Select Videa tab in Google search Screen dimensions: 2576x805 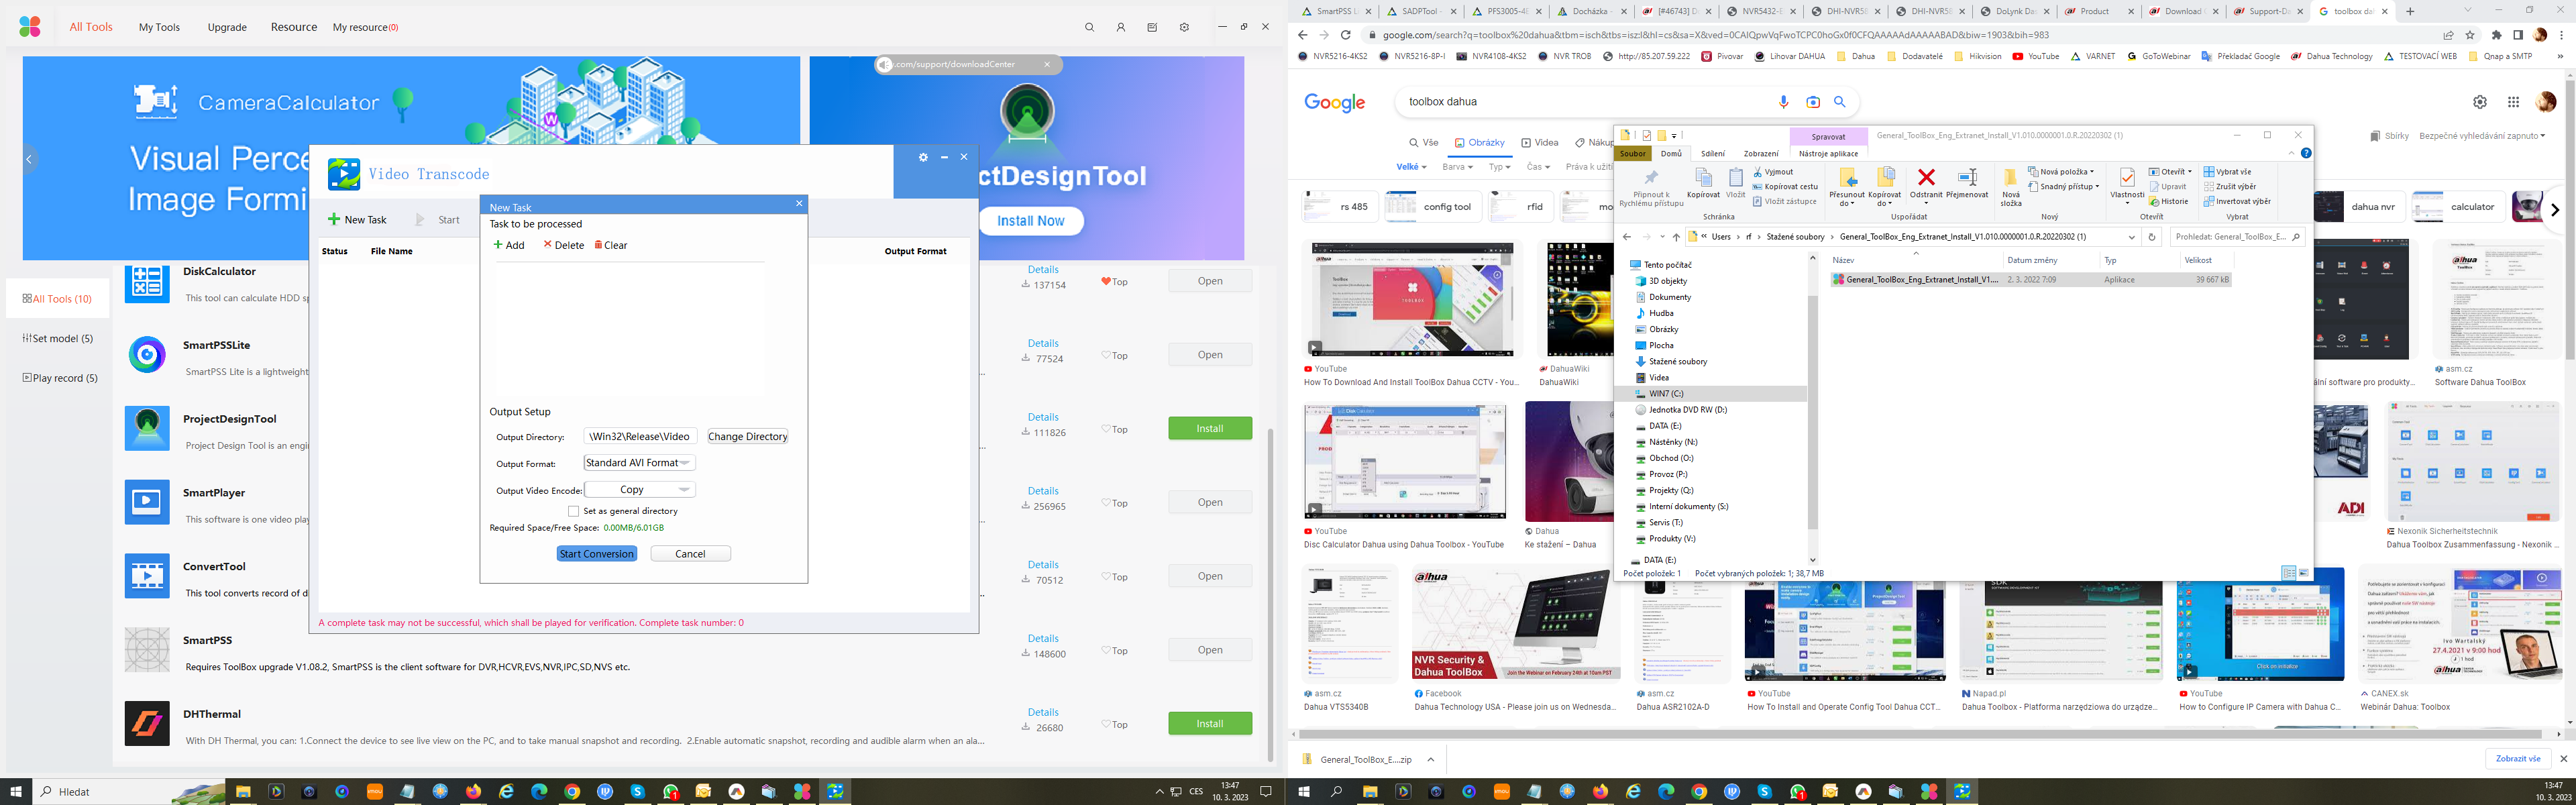tap(1540, 143)
